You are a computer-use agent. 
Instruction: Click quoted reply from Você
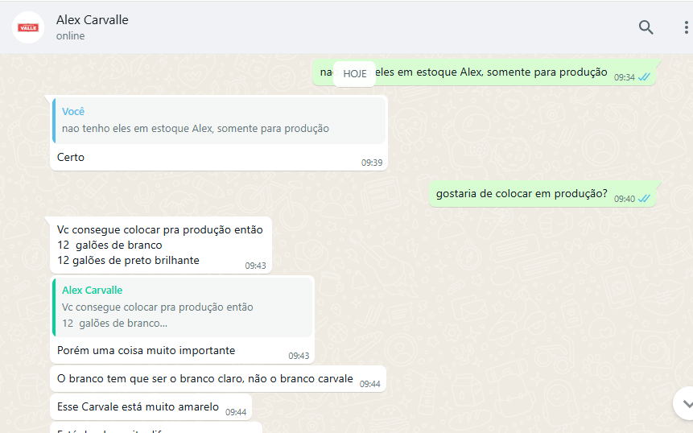click(219, 121)
